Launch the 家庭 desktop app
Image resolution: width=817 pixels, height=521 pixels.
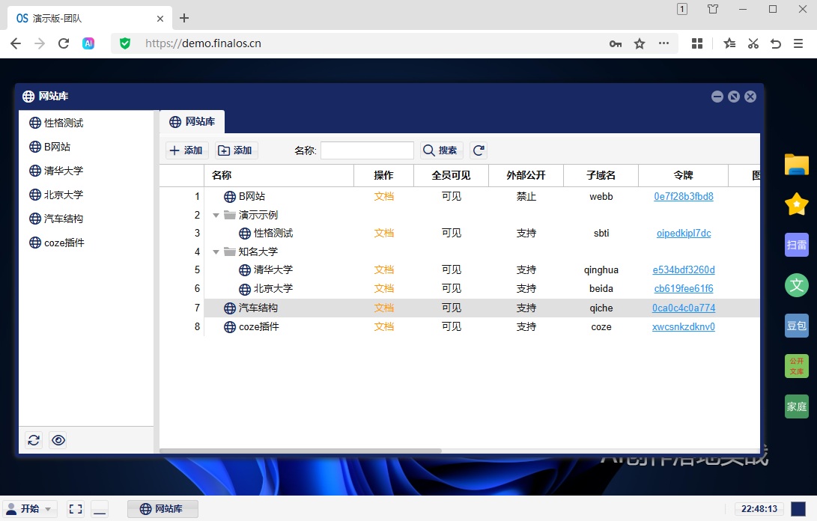click(x=797, y=406)
